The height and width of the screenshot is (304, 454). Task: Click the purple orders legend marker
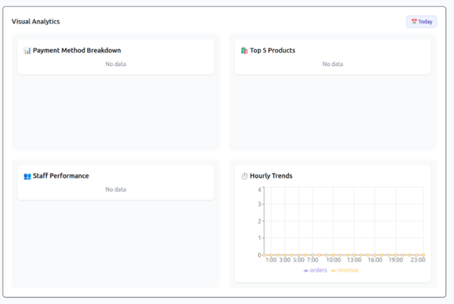click(306, 270)
